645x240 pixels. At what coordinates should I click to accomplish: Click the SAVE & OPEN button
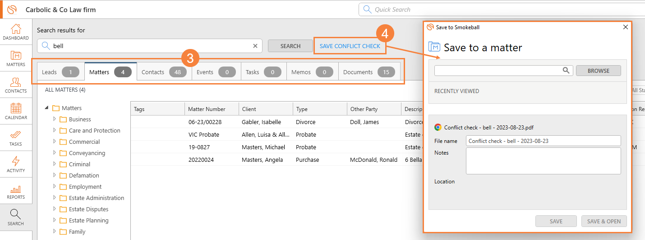(604, 221)
